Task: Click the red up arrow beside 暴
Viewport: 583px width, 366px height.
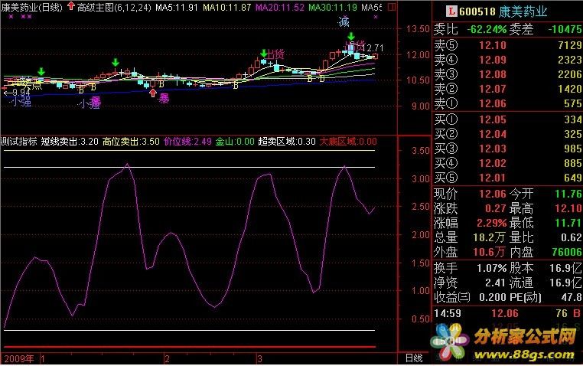Action: click(x=153, y=93)
